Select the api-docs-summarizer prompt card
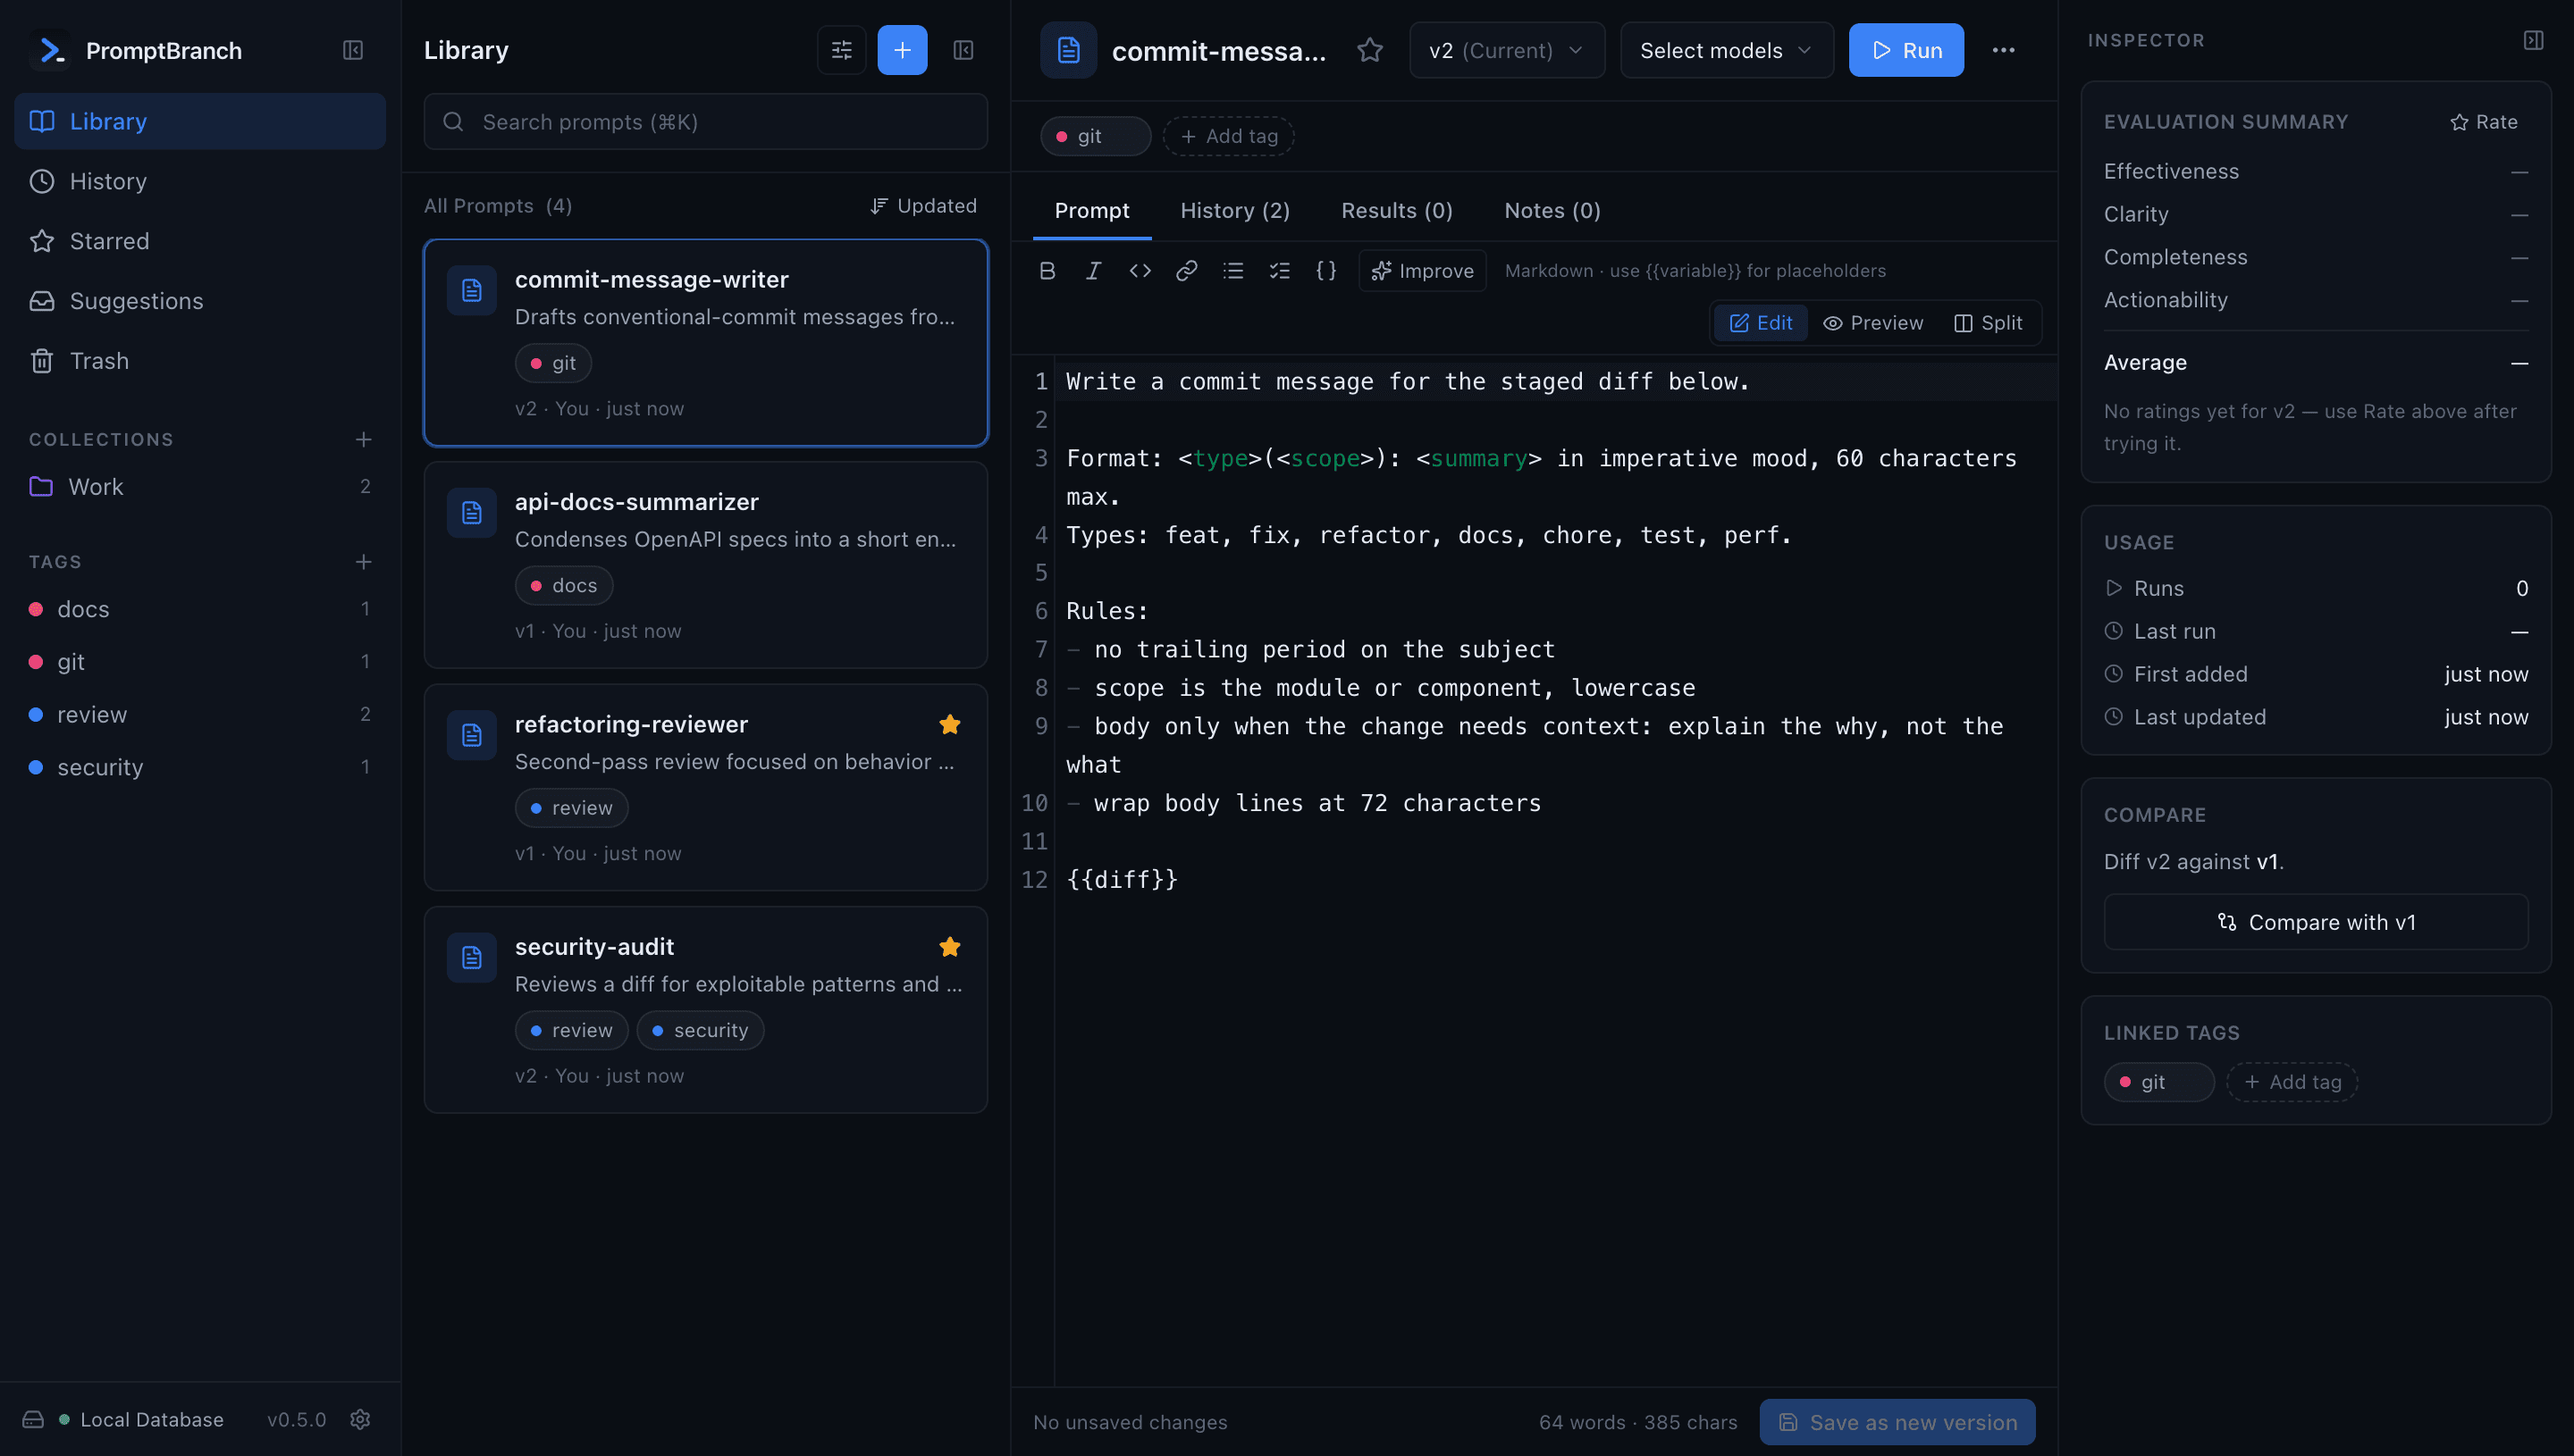The height and width of the screenshot is (1456, 2574). 705,564
